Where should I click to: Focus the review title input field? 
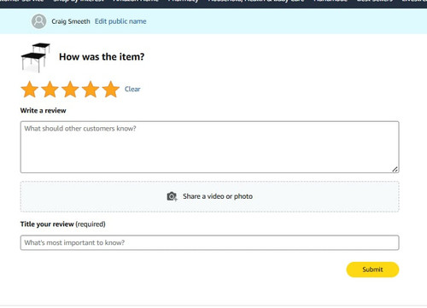[x=209, y=242]
